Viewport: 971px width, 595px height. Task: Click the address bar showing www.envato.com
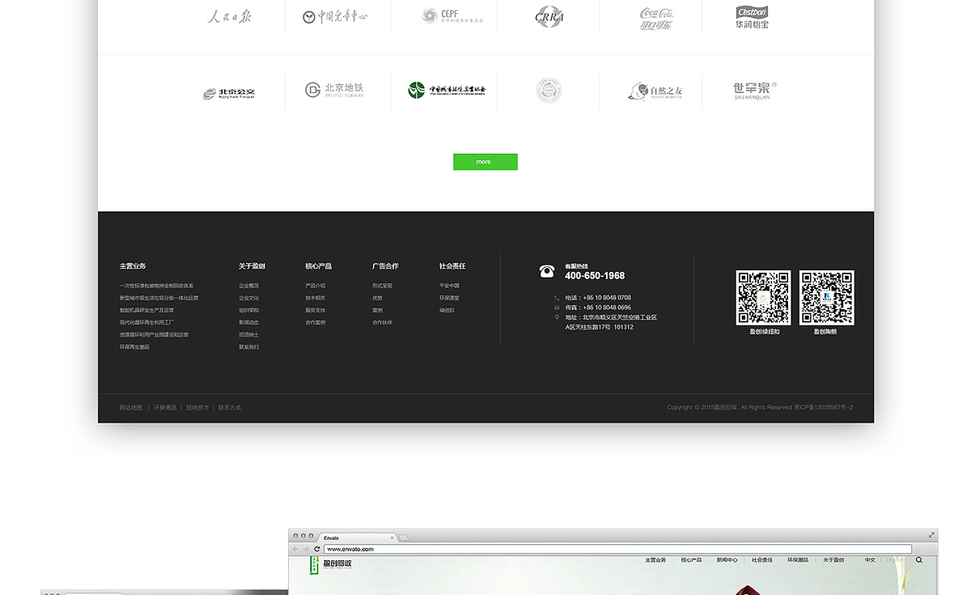[618, 549]
